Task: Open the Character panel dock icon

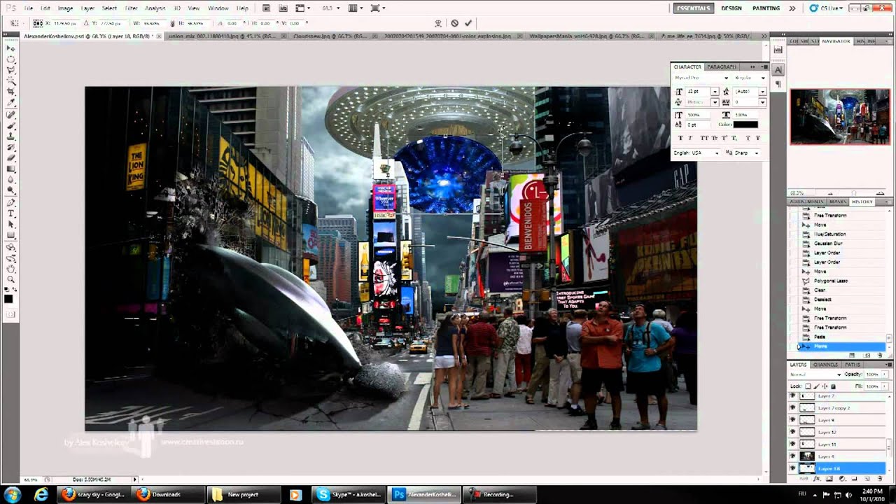Action: [778, 70]
